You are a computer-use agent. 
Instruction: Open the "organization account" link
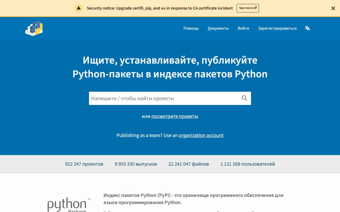point(201,135)
